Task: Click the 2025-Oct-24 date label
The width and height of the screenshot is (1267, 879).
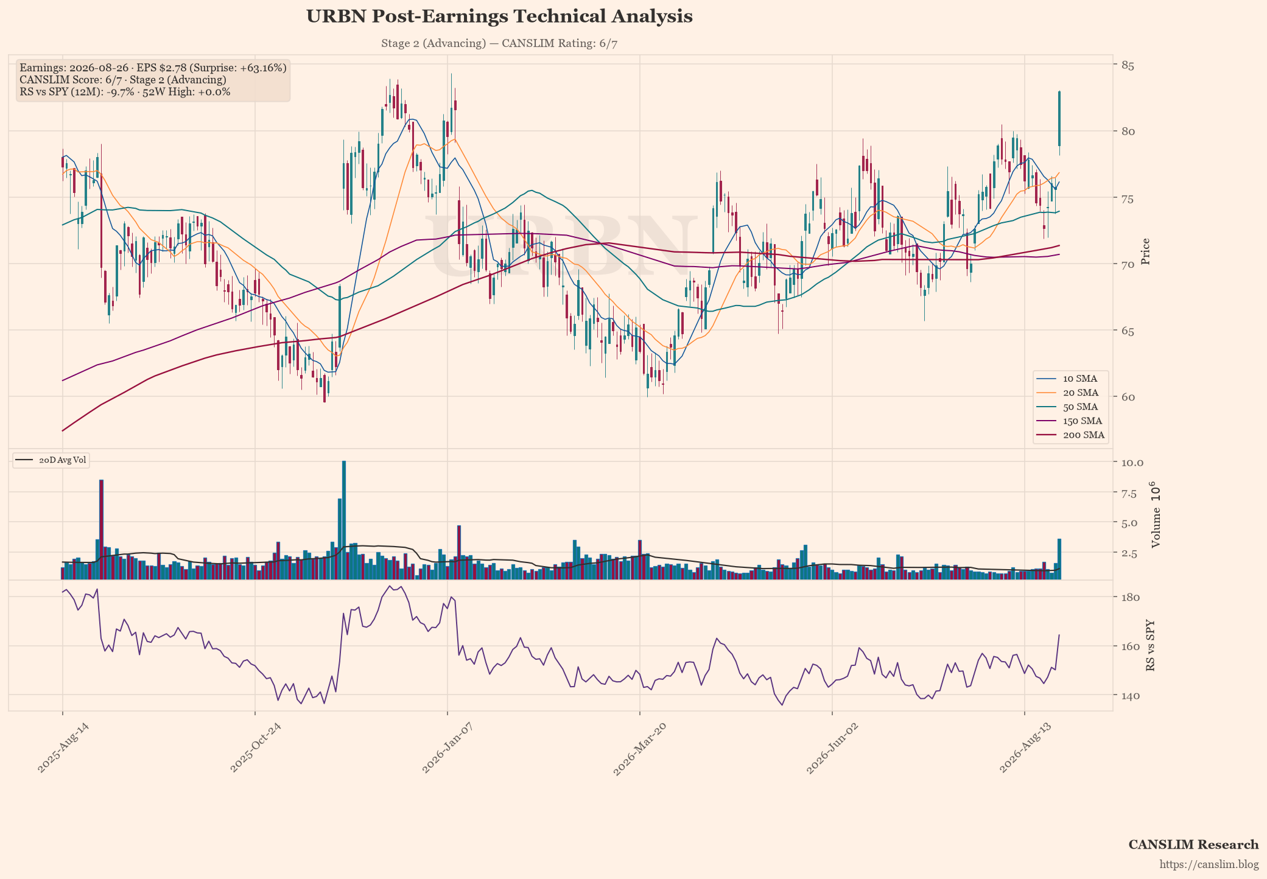Action: pos(256,748)
